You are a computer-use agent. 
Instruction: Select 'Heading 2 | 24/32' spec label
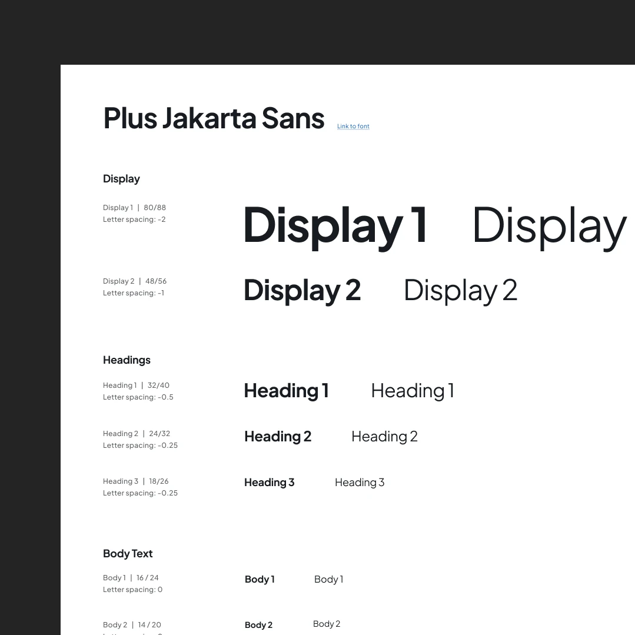click(137, 434)
